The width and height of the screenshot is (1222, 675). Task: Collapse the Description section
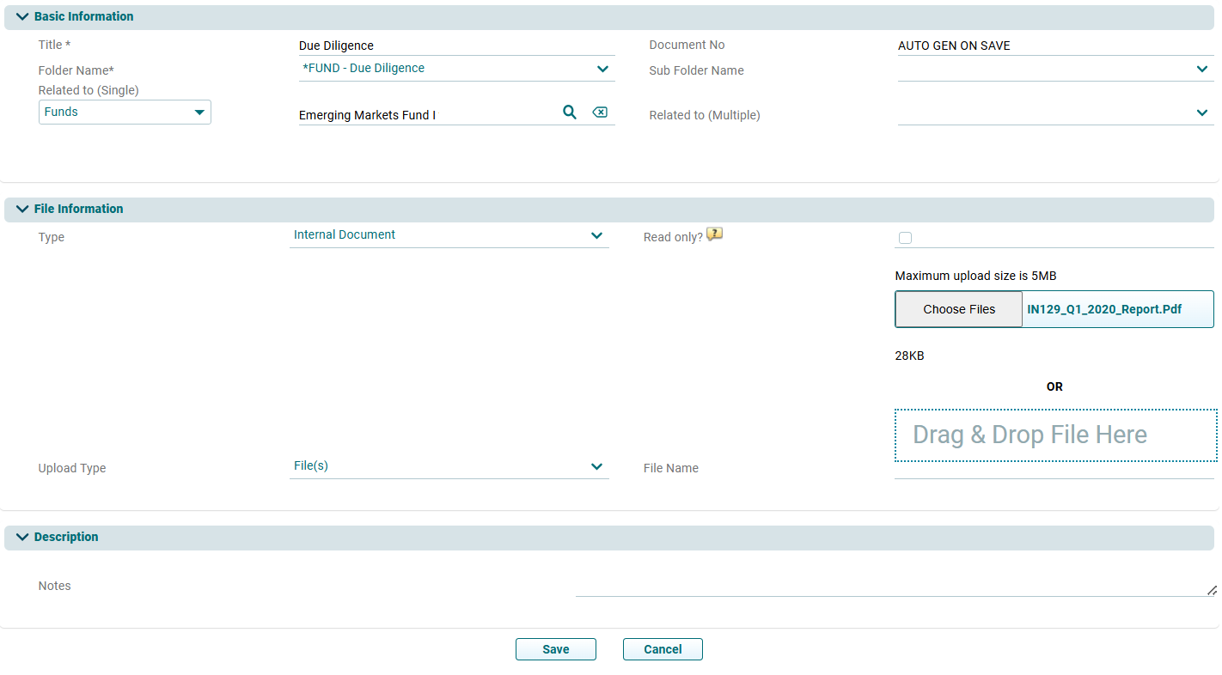22,537
